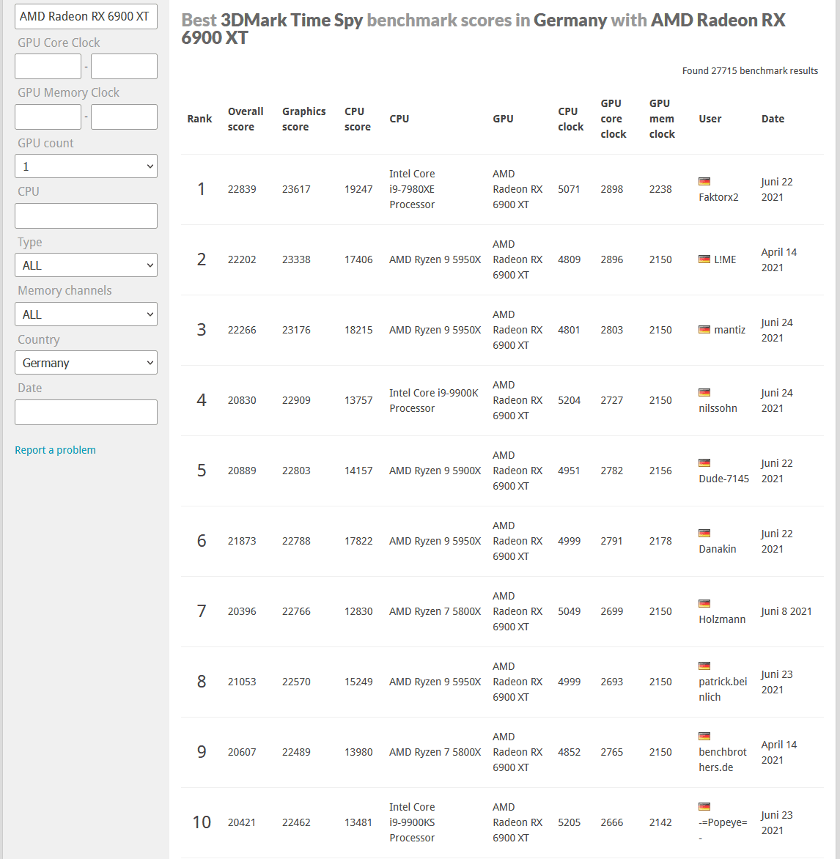Viewport: 840px width, 859px height.
Task: Open the Country dropdown showing Germany
Action: pyautogui.click(x=86, y=363)
